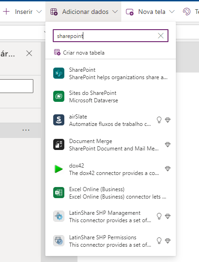Screen dimensions: 199x262
Task: Click the dox42 premium diamond icon
Action: coord(168,169)
